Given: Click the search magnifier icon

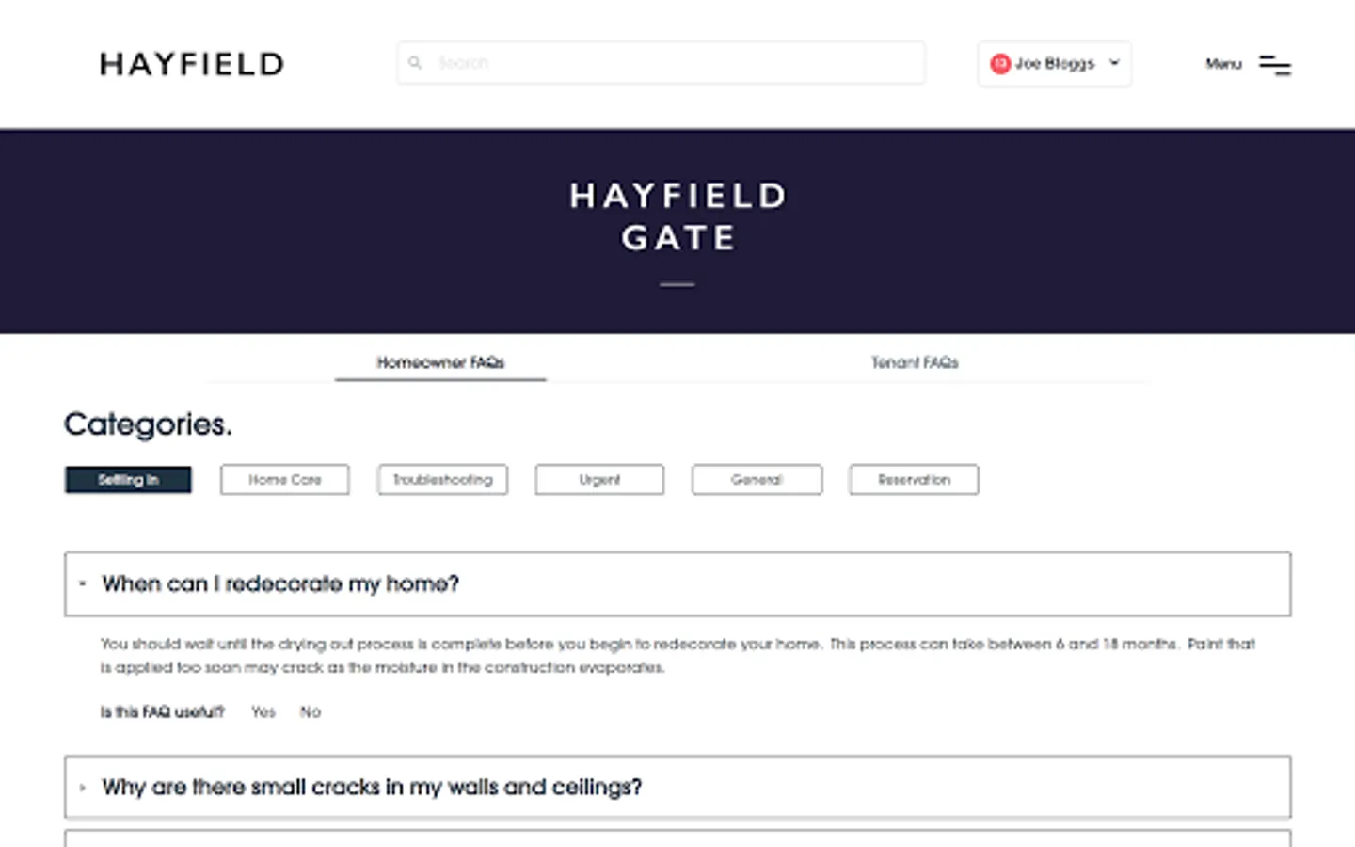Looking at the screenshot, I should click(415, 63).
